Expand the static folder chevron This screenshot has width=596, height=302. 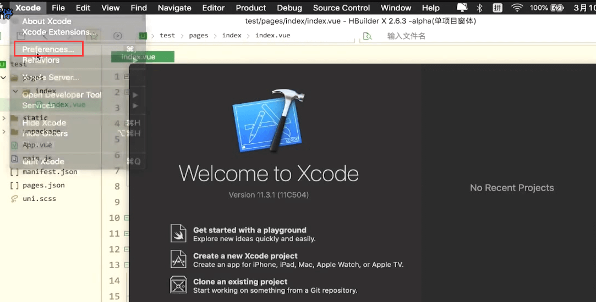click(4, 118)
